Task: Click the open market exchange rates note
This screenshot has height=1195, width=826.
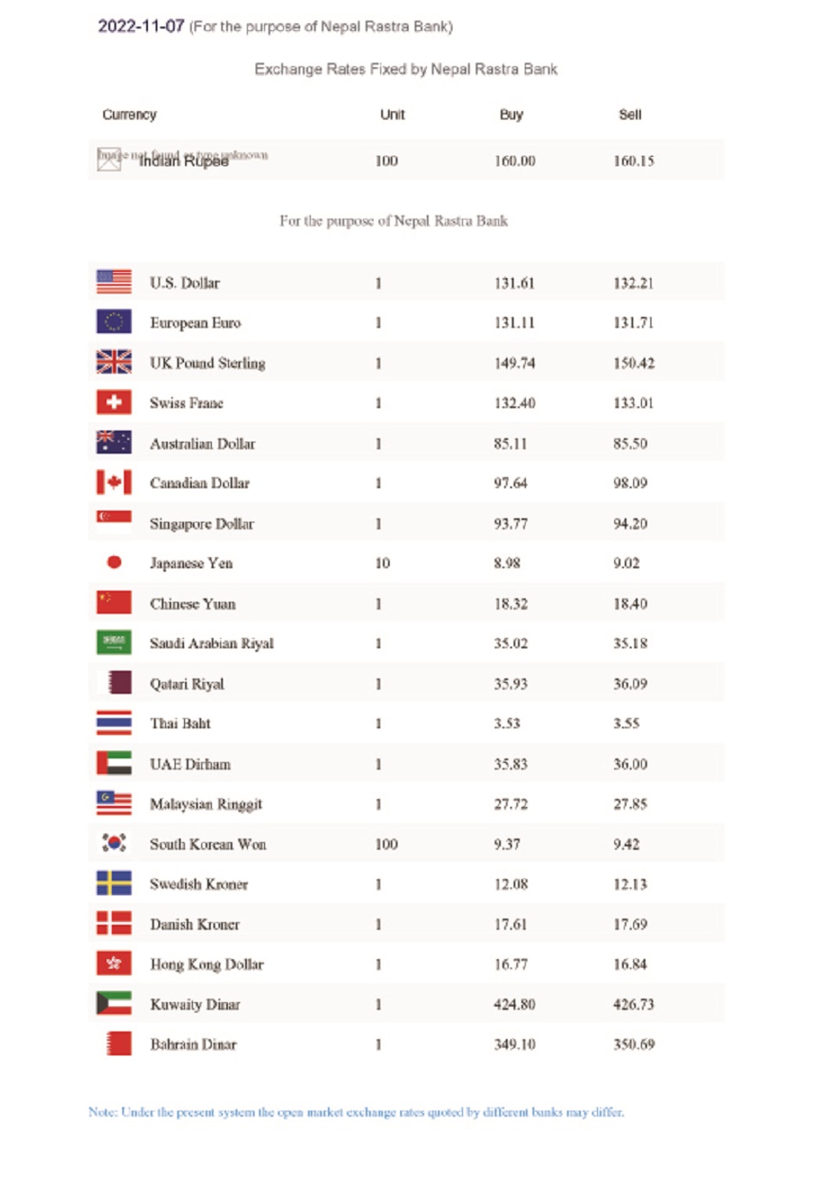Action: [356, 1112]
